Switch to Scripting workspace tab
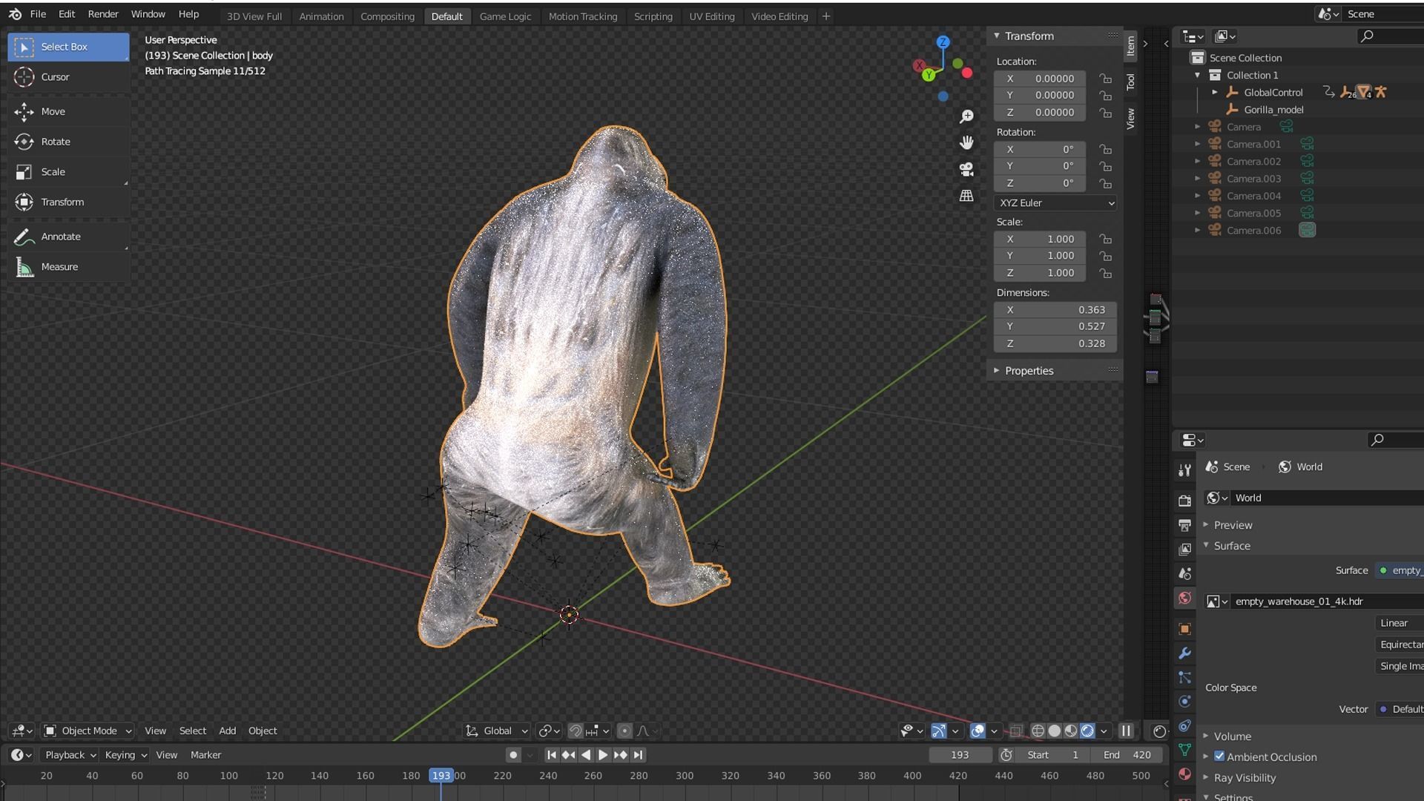 pyautogui.click(x=653, y=16)
